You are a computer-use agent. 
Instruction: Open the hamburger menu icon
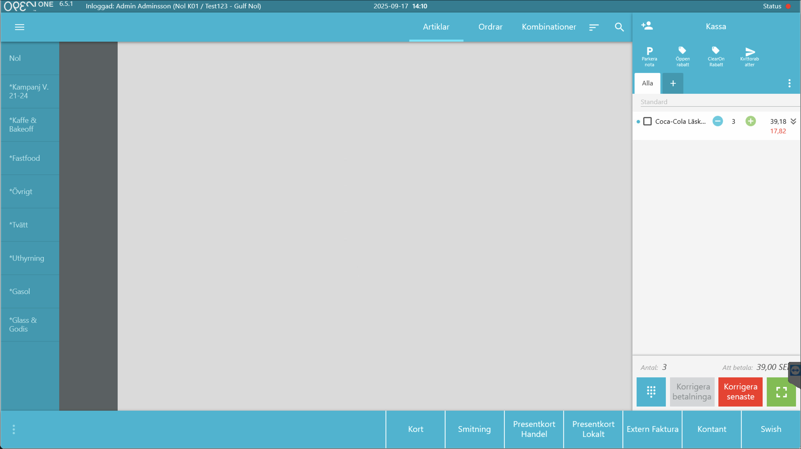(19, 27)
